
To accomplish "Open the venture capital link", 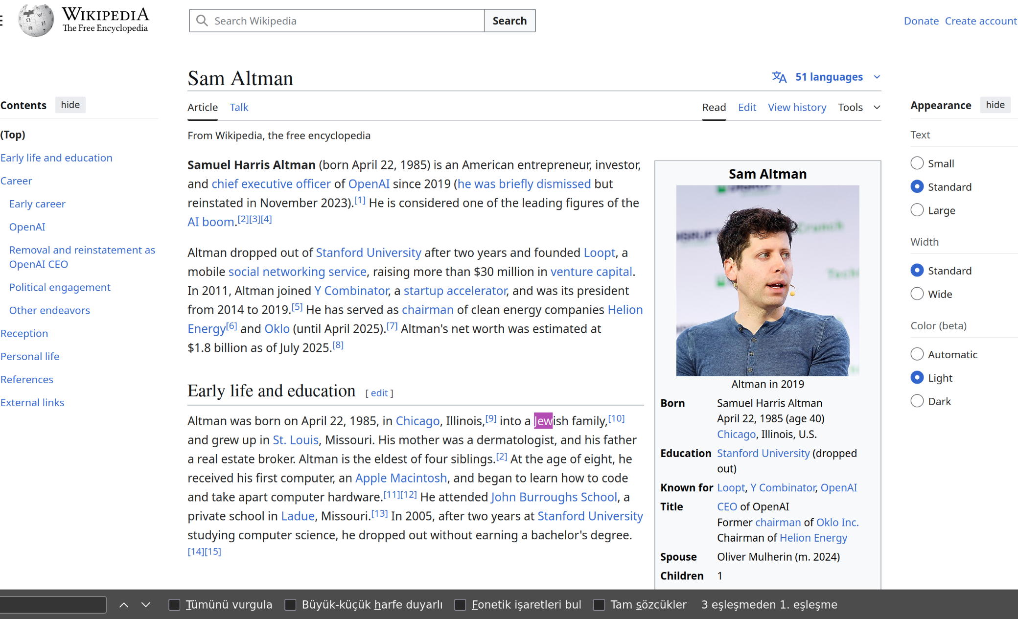I will tap(591, 272).
